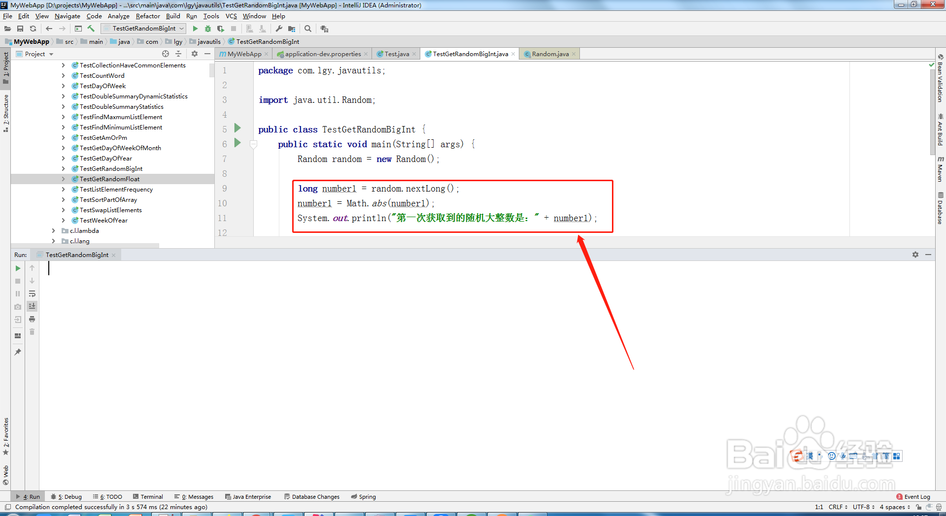This screenshot has height=516, width=946.
Task: Open the VCS menu
Action: (231, 16)
